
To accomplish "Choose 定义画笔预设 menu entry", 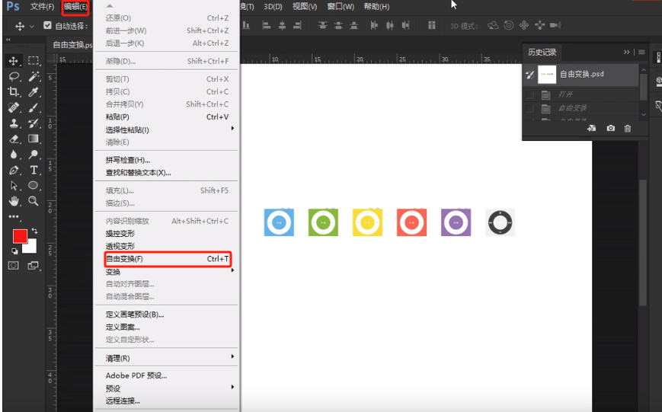I will pos(167,315).
